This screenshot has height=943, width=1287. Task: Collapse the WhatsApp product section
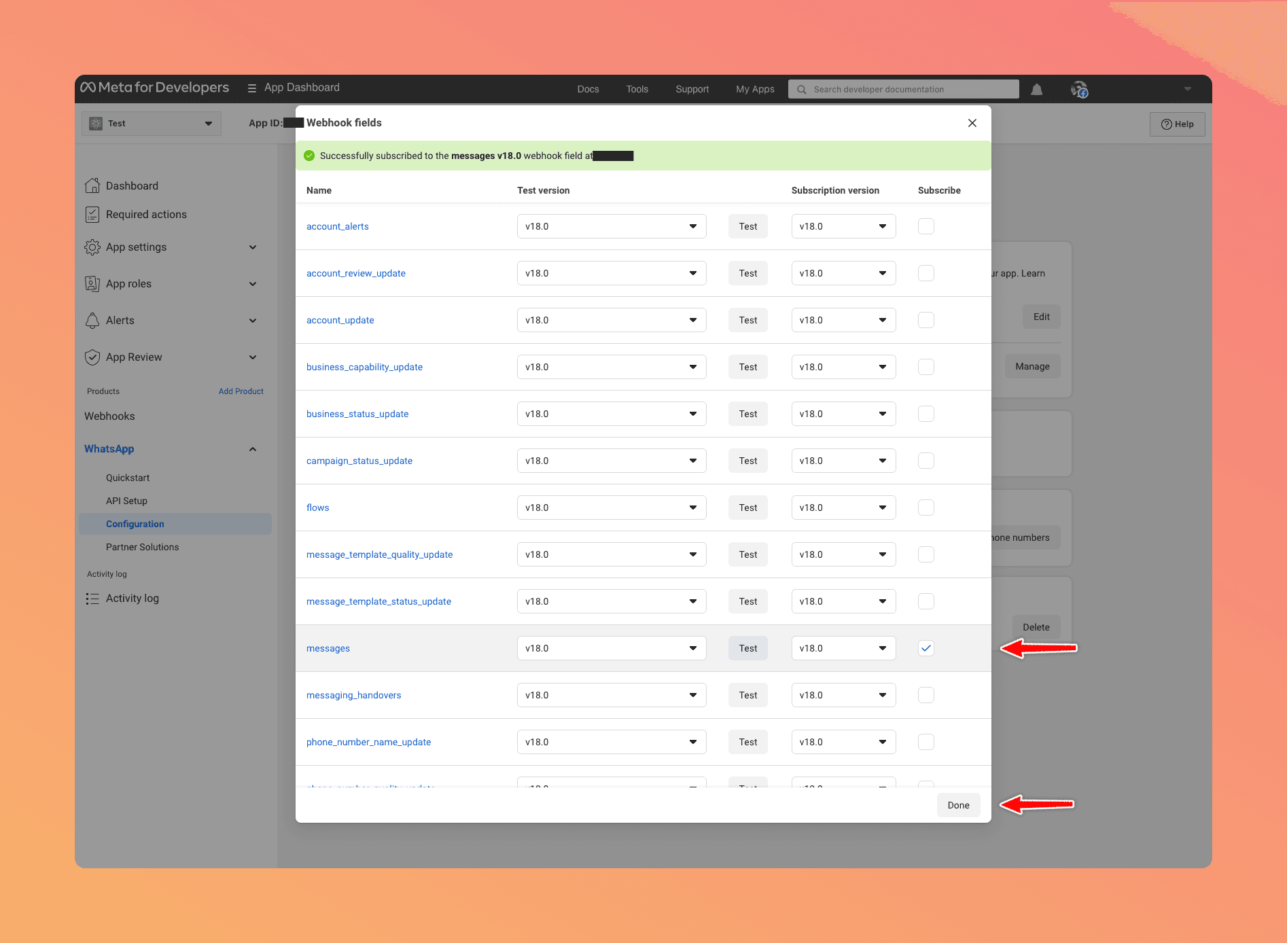point(253,449)
